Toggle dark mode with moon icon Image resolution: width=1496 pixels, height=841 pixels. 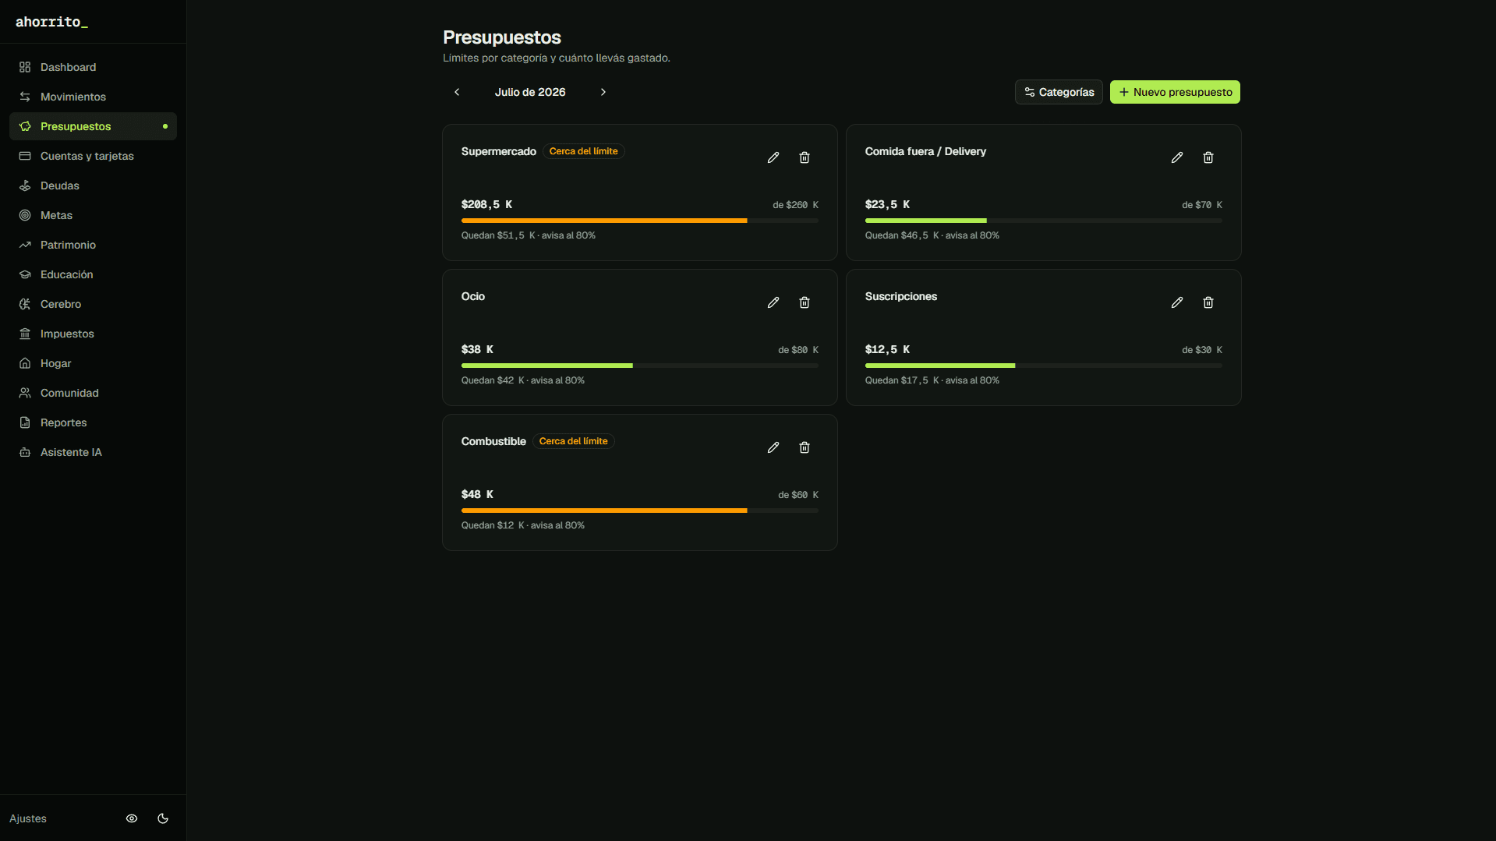163,818
